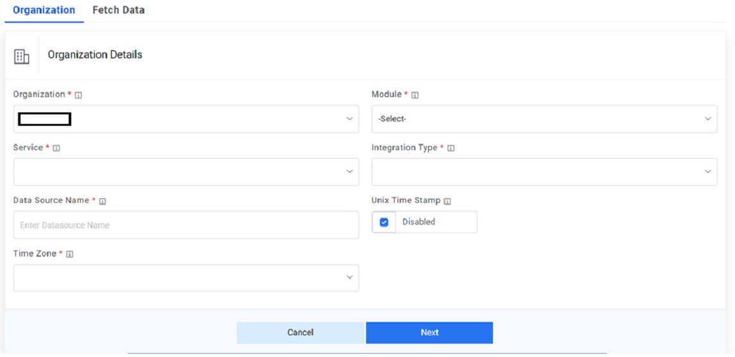Screen dimensions: 735x357
Task: Click info icon beside Module label
Action: (x=415, y=95)
